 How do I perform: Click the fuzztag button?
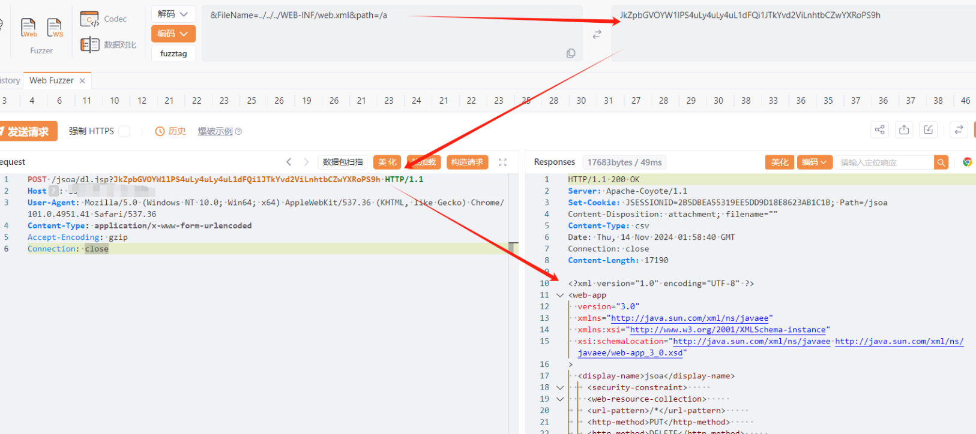pos(173,53)
